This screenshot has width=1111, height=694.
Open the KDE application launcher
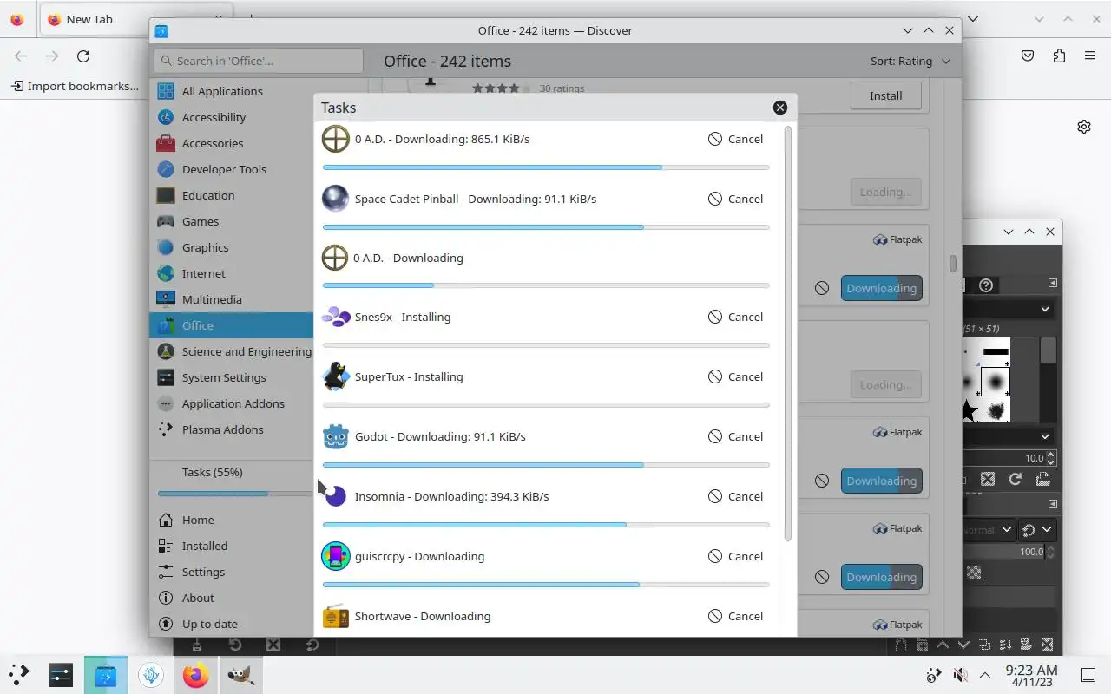(x=19, y=674)
